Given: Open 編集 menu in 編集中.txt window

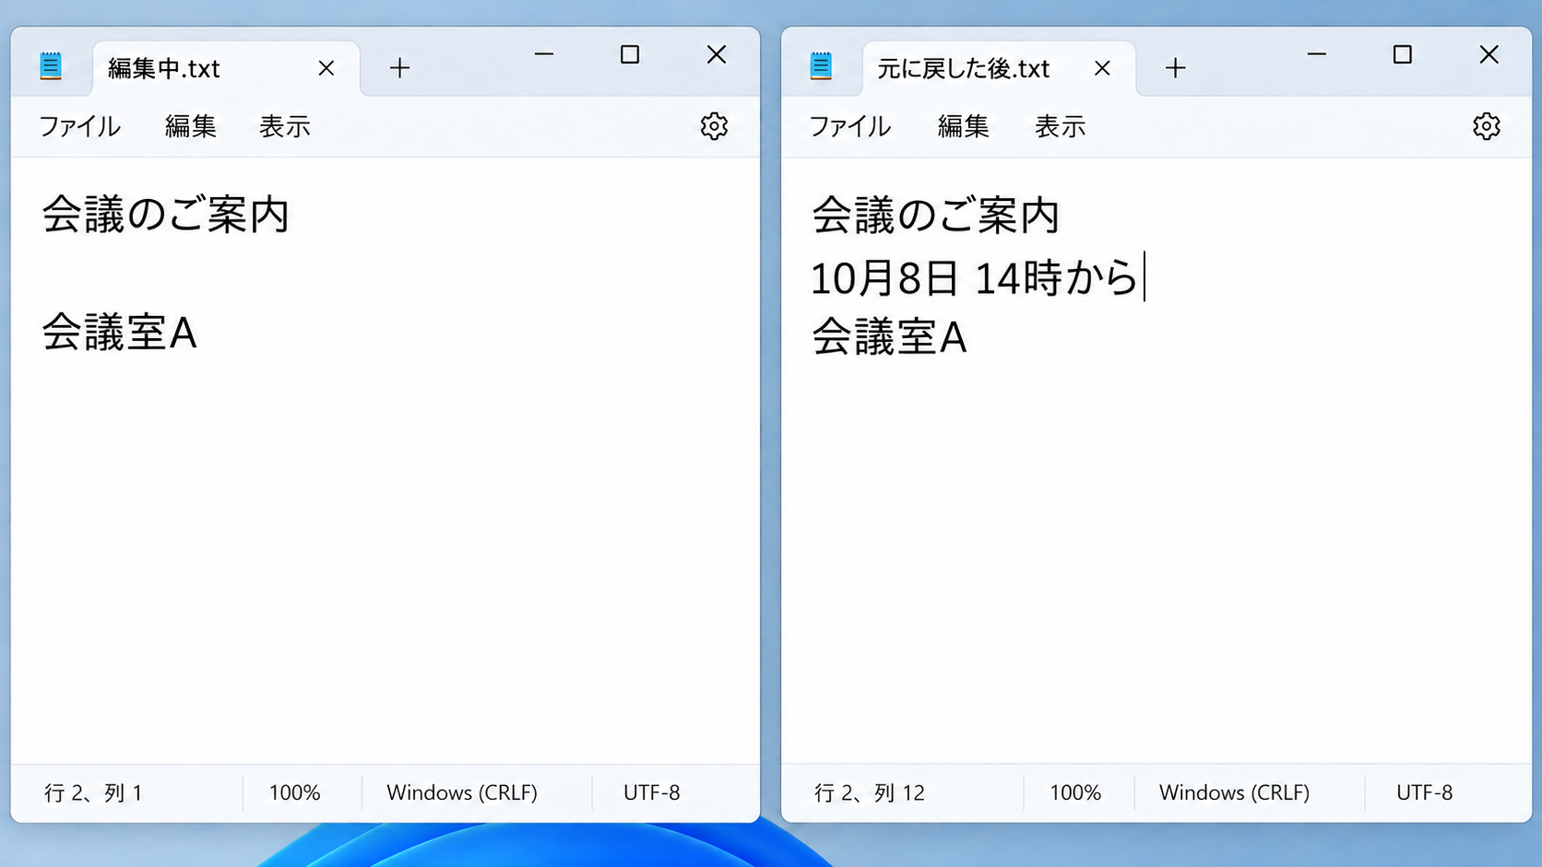Looking at the screenshot, I should (191, 126).
